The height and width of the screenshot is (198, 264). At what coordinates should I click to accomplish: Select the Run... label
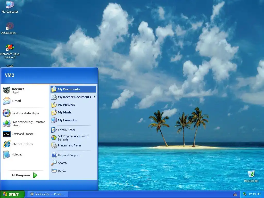(62, 171)
